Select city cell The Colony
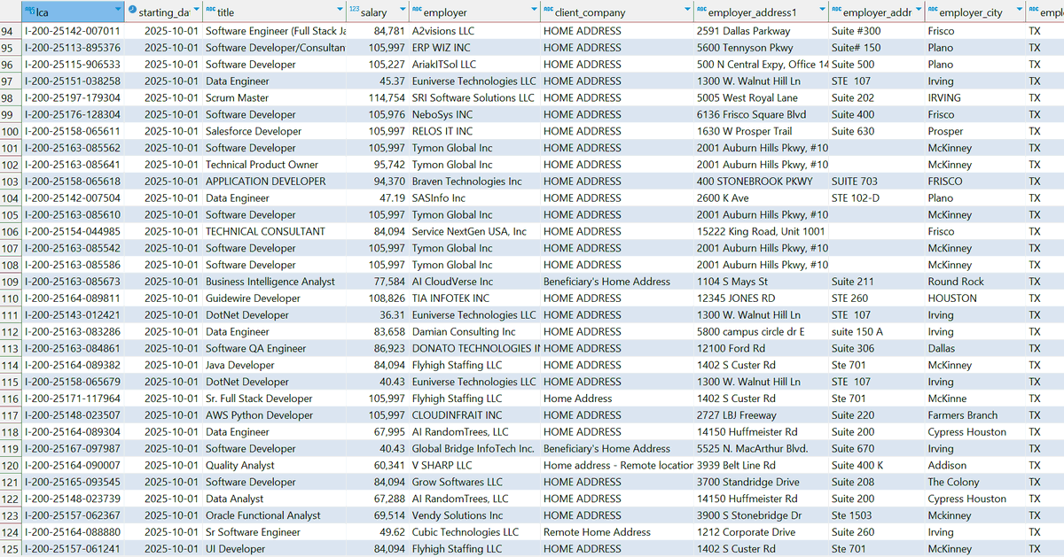Viewport: 1064px width, 557px height. click(x=974, y=482)
